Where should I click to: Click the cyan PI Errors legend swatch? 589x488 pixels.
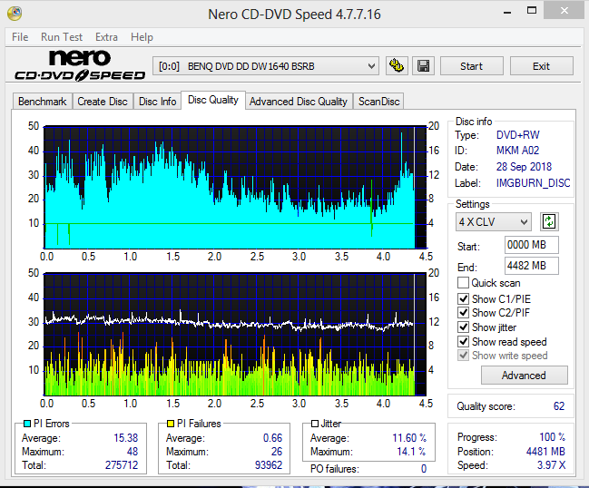point(27,424)
